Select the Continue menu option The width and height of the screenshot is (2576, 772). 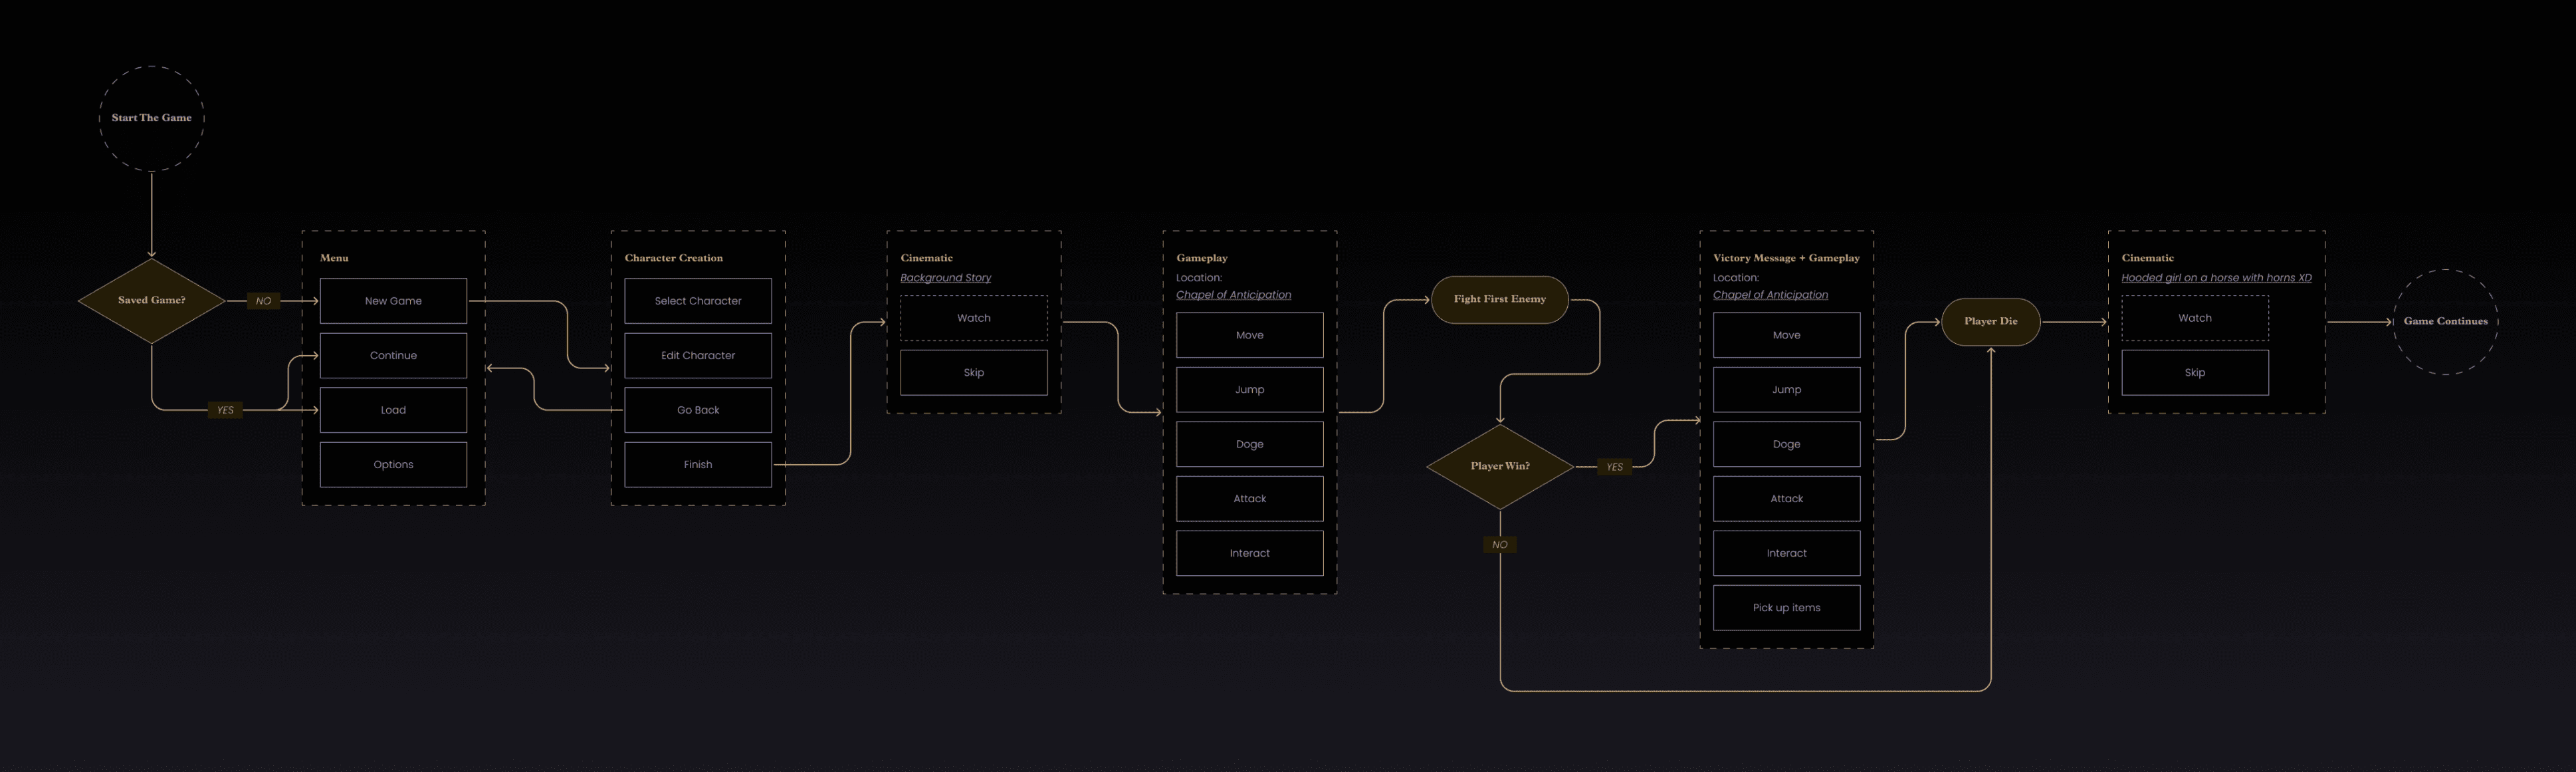click(393, 355)
